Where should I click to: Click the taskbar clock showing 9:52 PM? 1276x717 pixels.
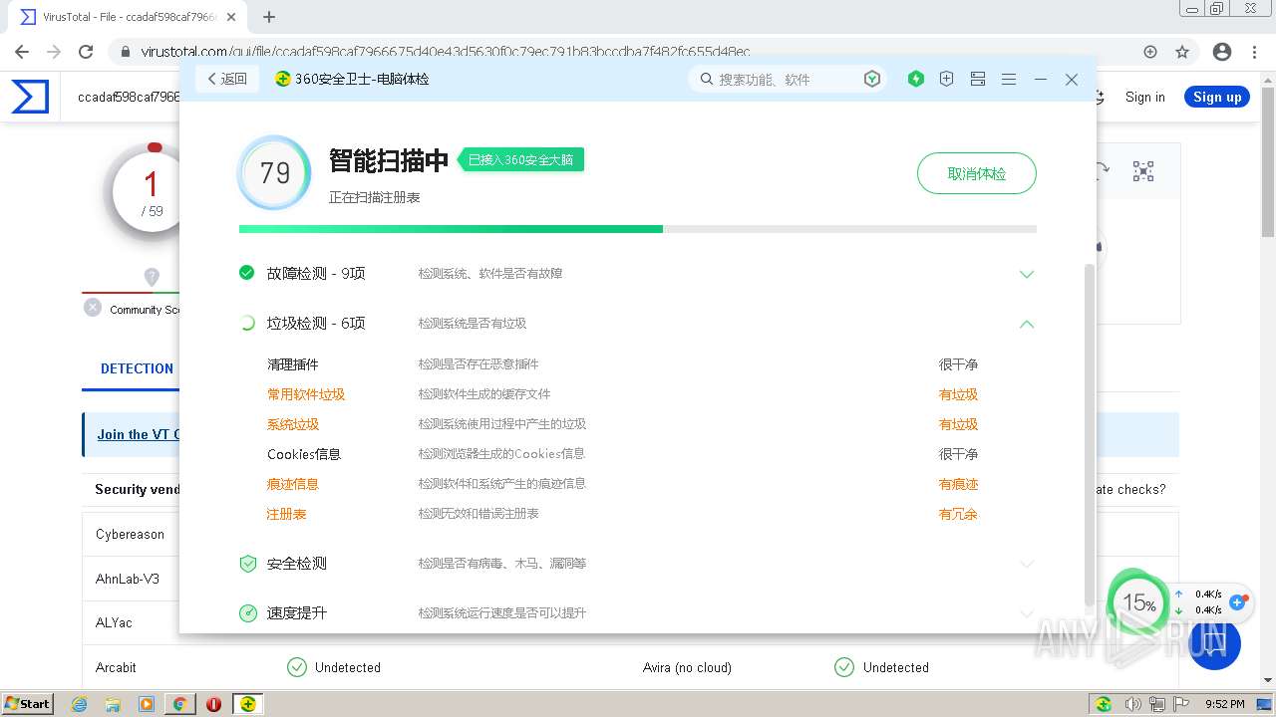click(1224, 704)
